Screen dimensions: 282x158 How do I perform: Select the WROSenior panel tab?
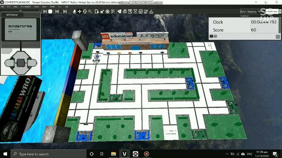(x=12, y=15)
